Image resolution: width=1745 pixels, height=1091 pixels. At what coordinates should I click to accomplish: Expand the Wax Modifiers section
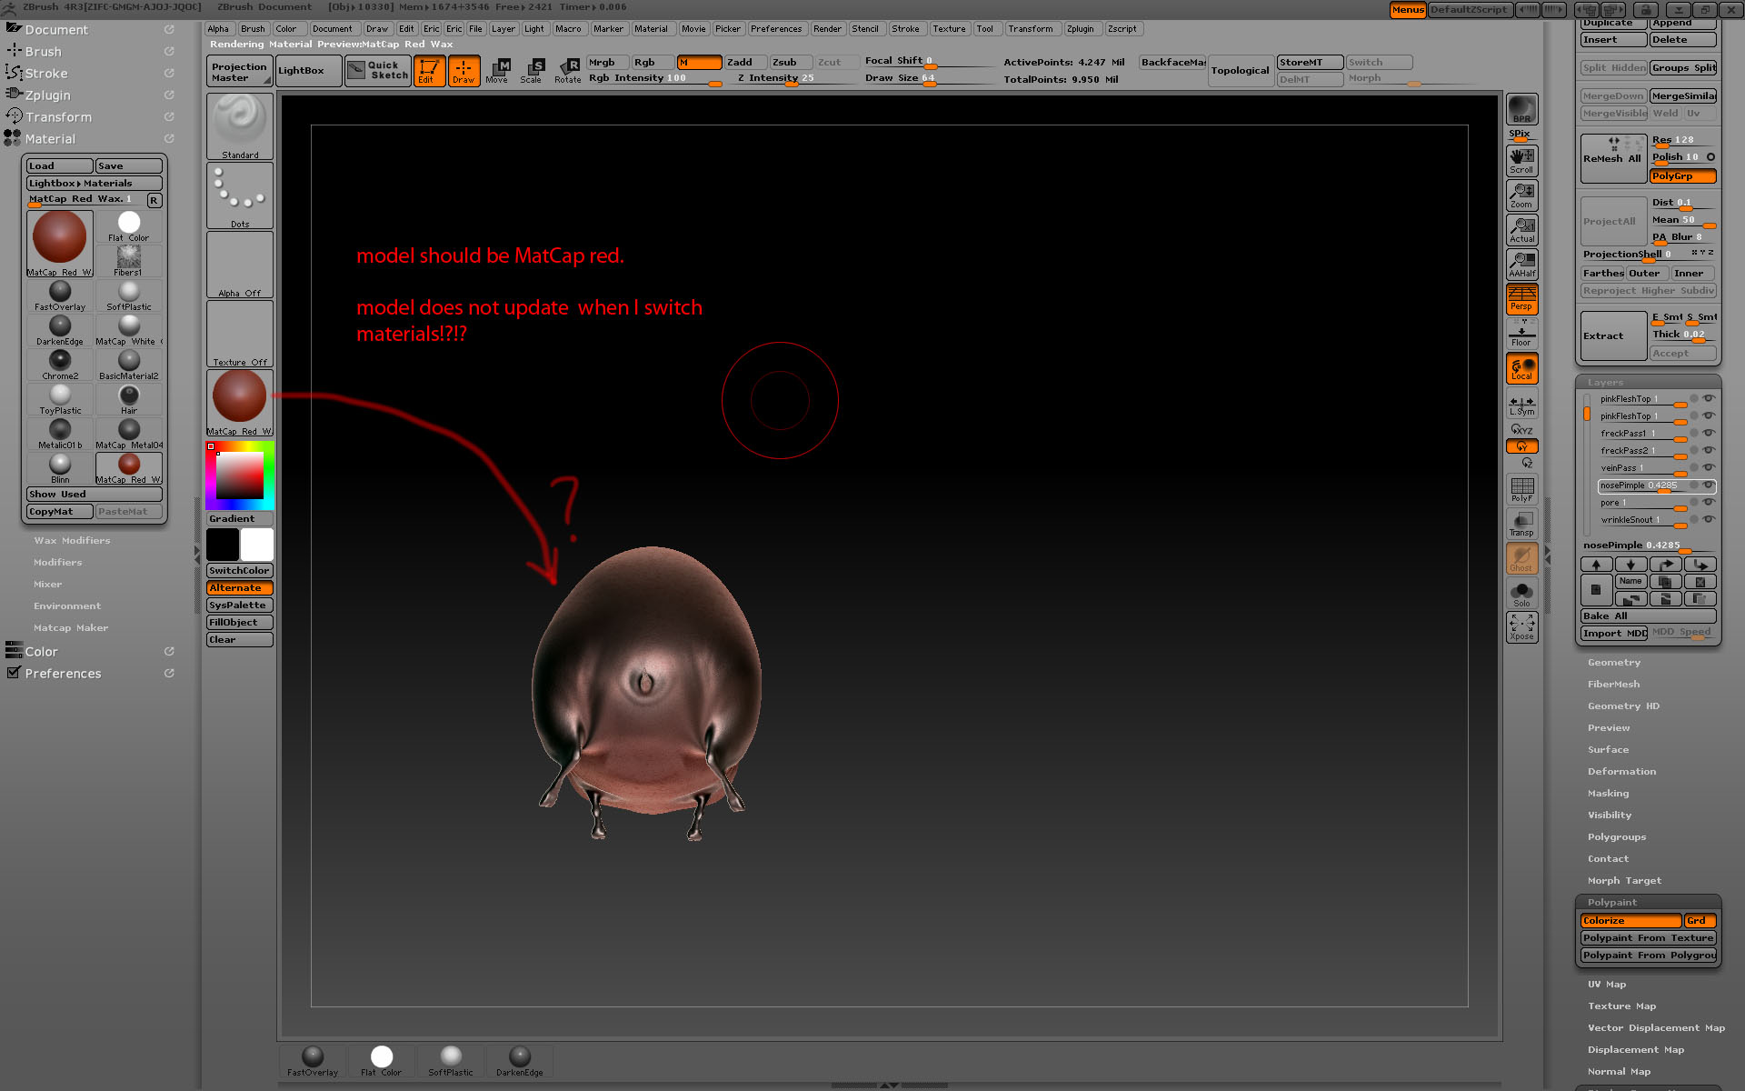tap(72, 541)
